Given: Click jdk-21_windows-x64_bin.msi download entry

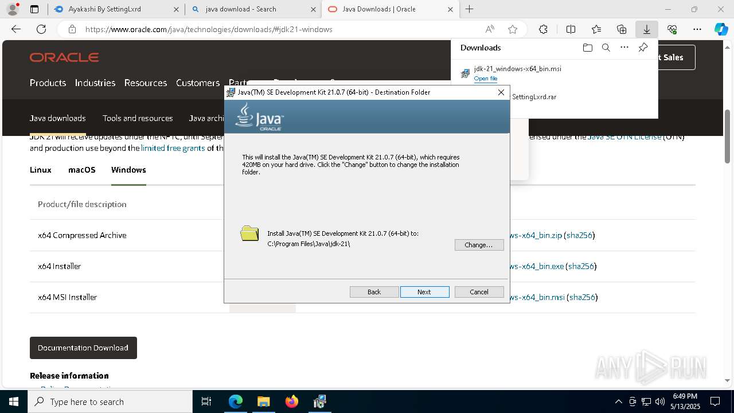Looking at the screenshot, I should coord(517,69).
